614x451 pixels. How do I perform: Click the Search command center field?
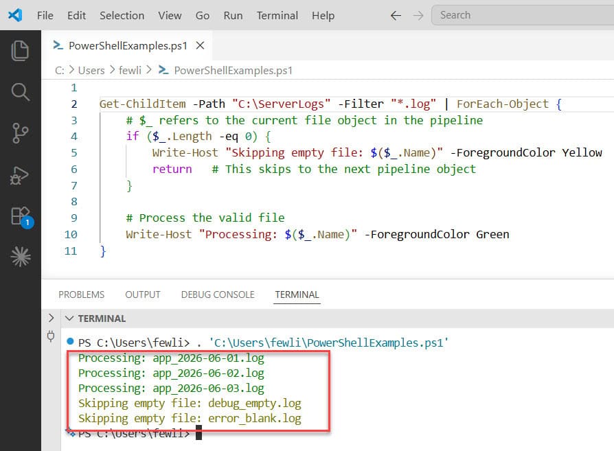tap(523, 15)
